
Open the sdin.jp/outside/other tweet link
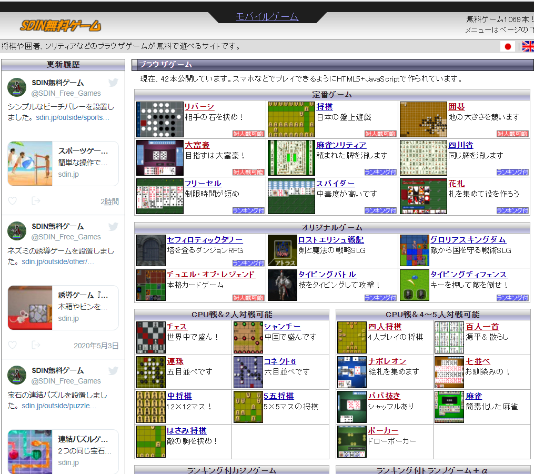[x=58, y=261]
